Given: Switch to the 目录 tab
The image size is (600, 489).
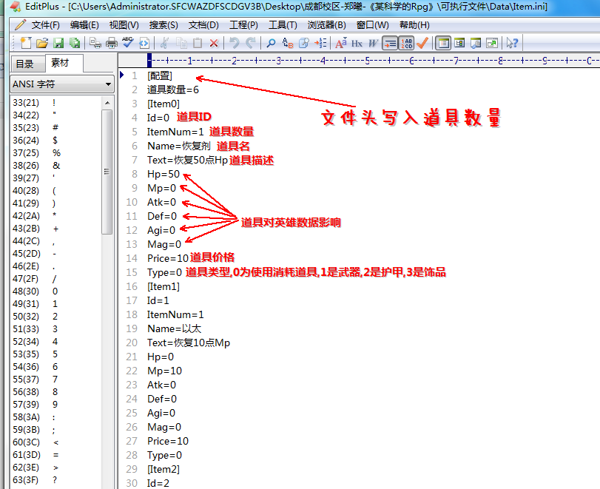Looking at the screenshot, I should coord(27,64).
